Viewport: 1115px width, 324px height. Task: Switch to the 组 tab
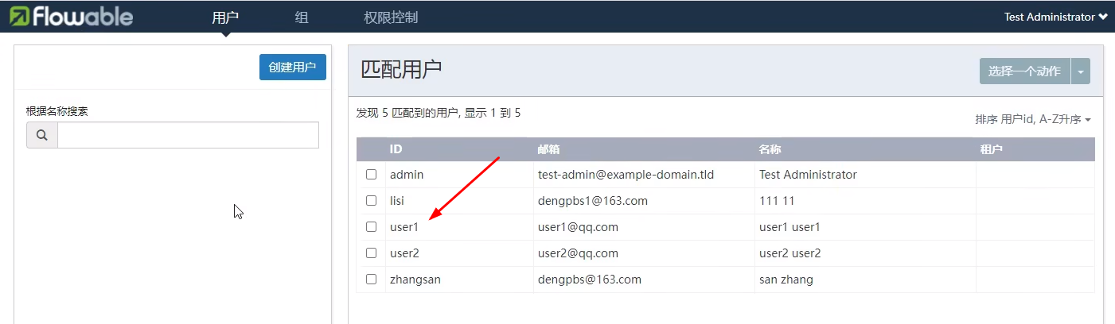pos(302,17)
